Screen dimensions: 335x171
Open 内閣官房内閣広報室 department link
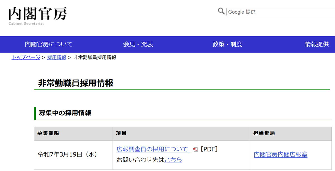tap(281, 155)
